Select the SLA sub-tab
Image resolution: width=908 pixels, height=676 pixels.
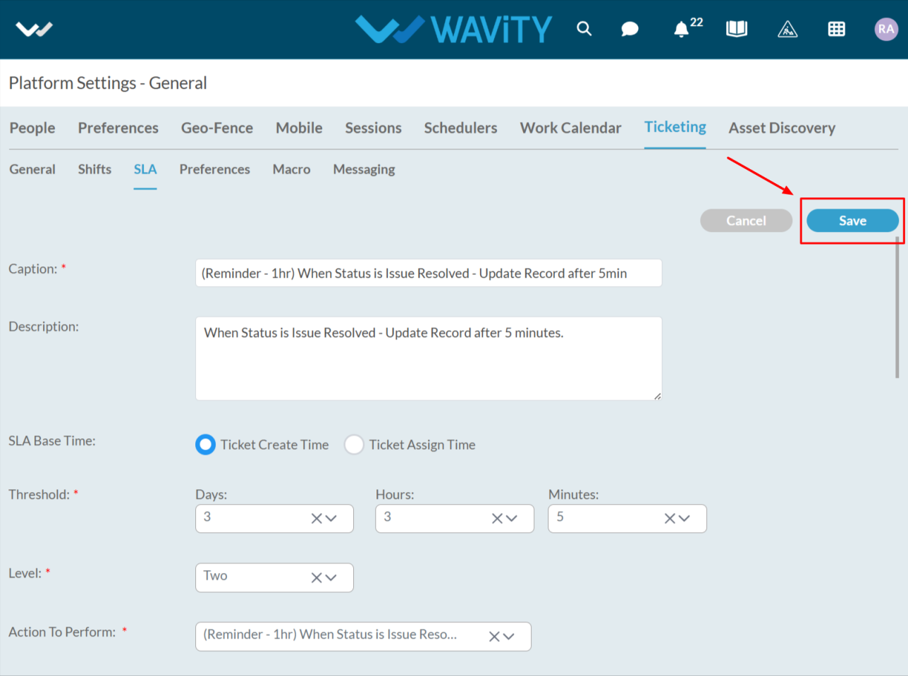[145, 169]
